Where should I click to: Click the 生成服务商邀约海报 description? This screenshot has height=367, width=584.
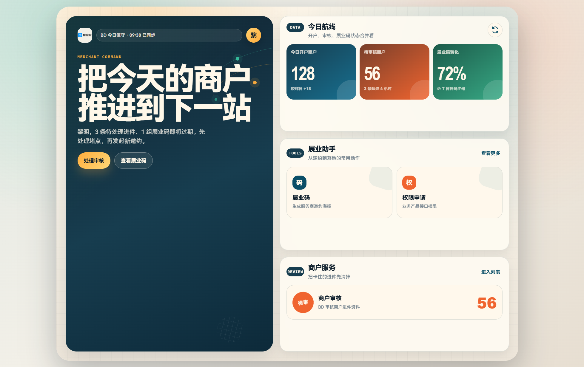[x=312, y=206]
